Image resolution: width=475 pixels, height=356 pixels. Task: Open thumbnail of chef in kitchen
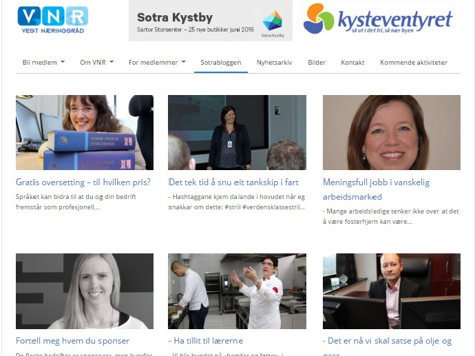tap(237, 291)
